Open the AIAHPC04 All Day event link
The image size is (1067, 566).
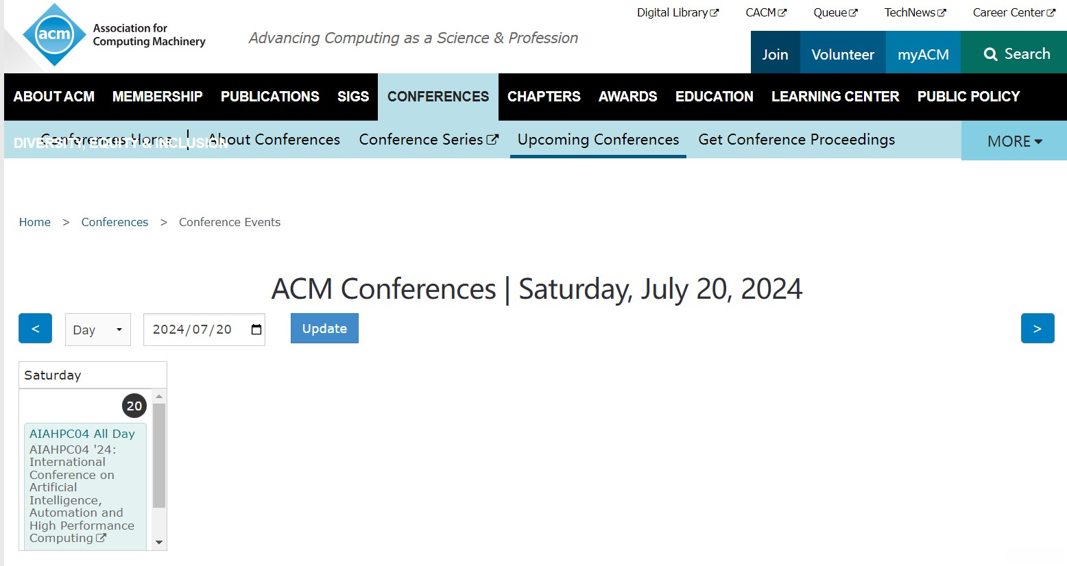coord(82,434)
